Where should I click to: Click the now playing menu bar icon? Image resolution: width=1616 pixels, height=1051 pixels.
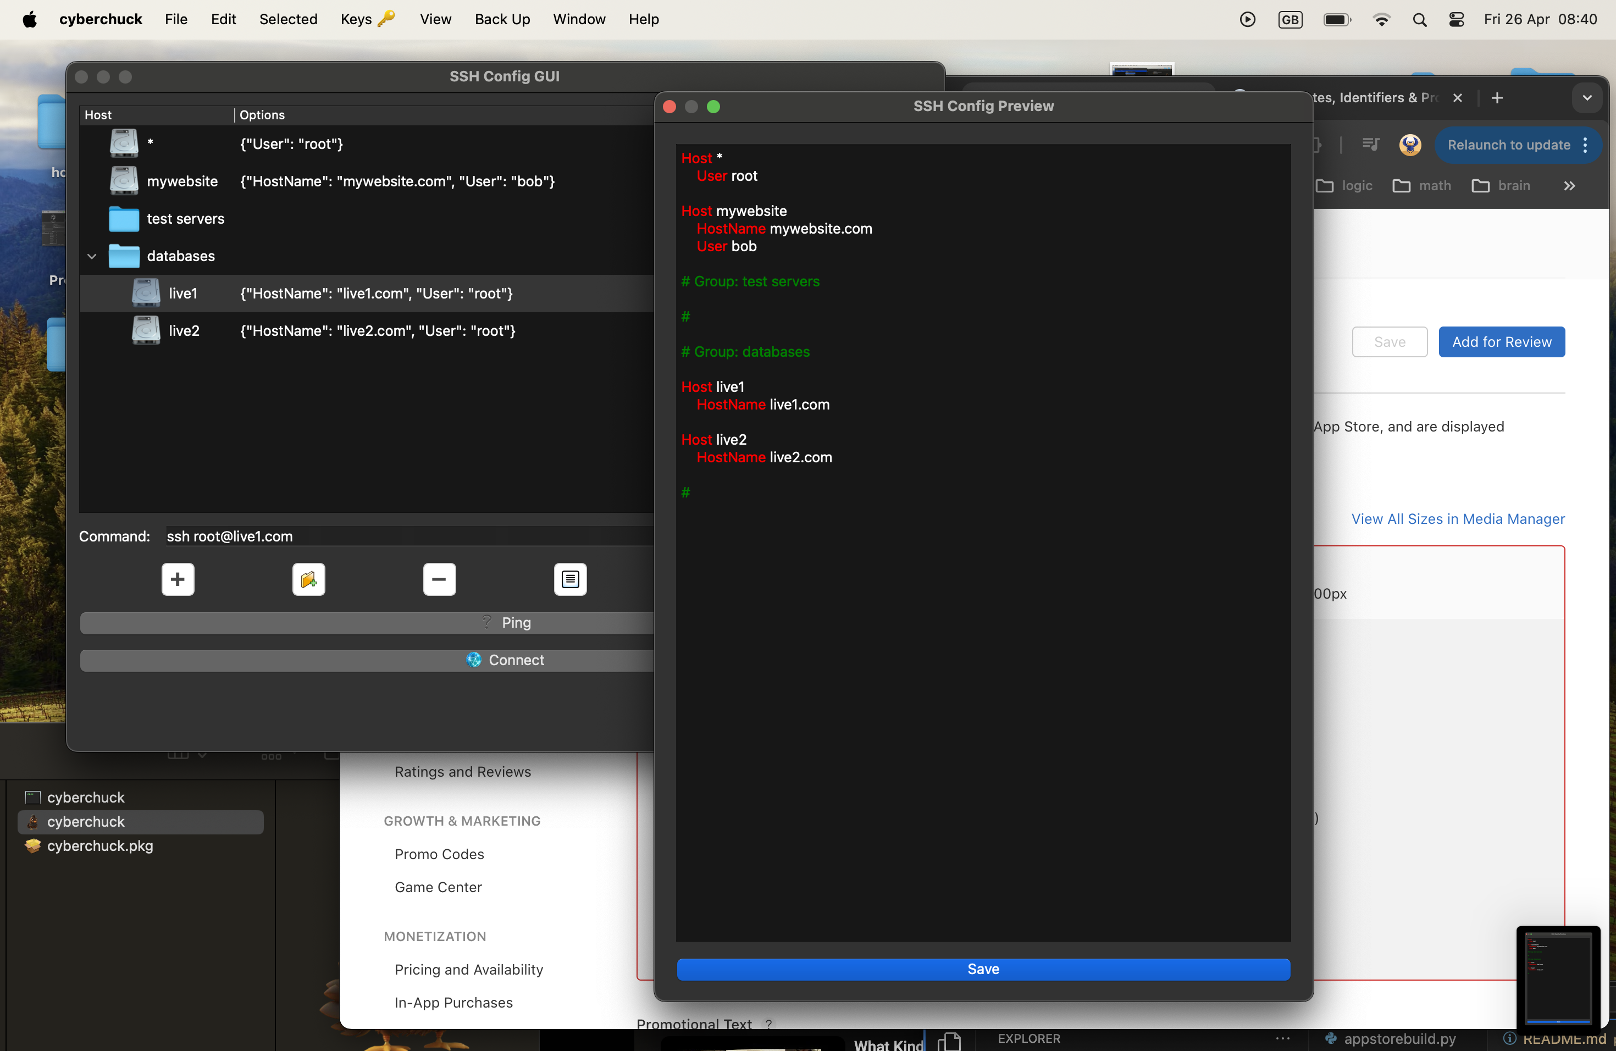click(1247, 19)
